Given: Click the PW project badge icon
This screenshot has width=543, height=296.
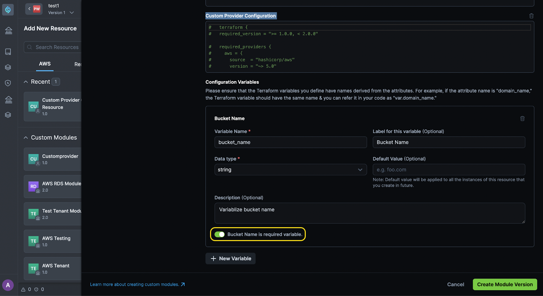Looking at the screenshot, I should coord(37,9).
